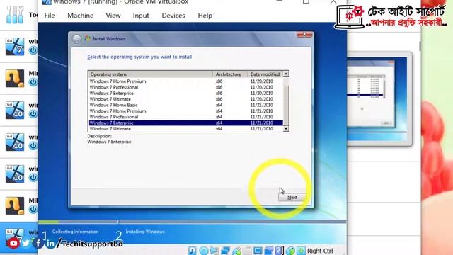Close the Install Windows dialog
This screenshot has height=255, width=453.
tap(304, 35)
